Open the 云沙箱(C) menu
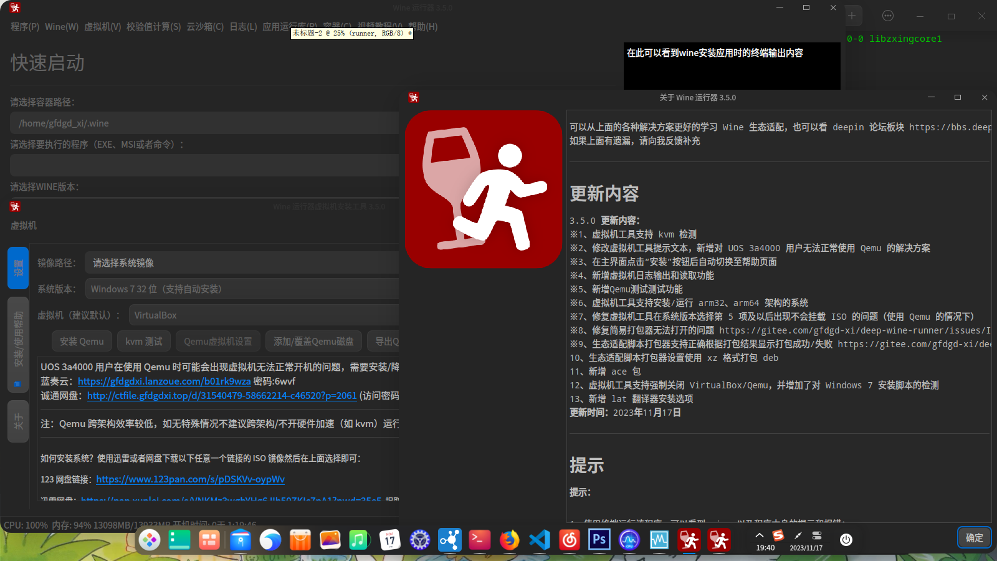The width and height of the screenshot is (997, 561). pos(205,27)
